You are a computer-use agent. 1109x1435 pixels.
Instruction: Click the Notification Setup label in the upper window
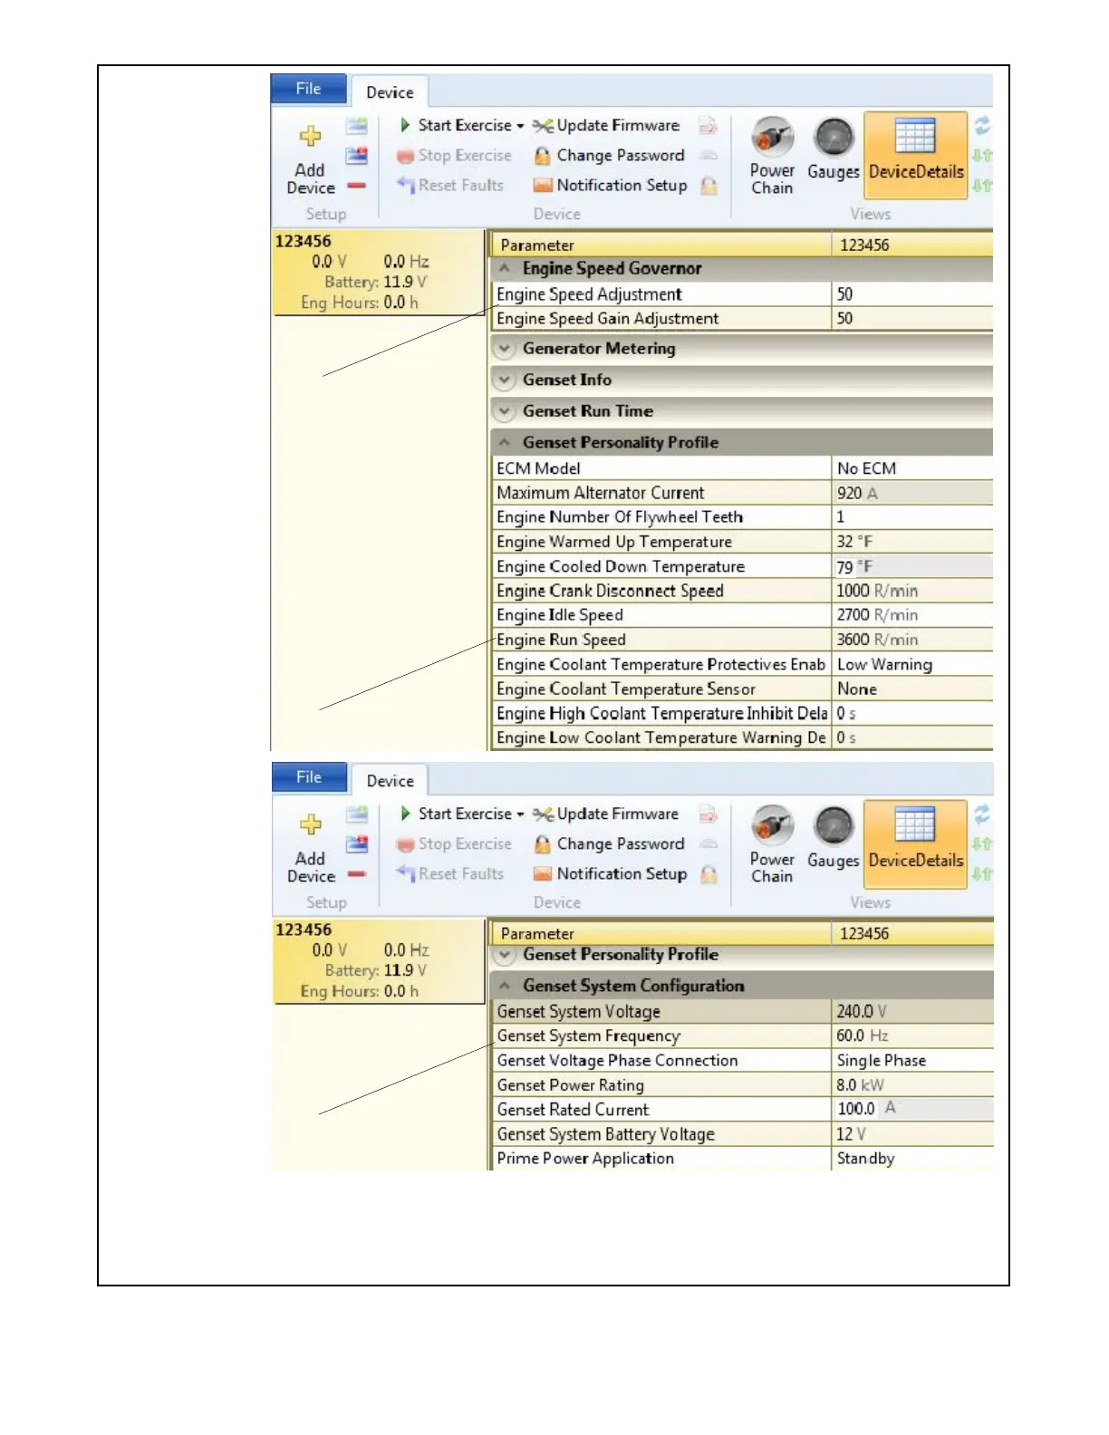[622, 186]
